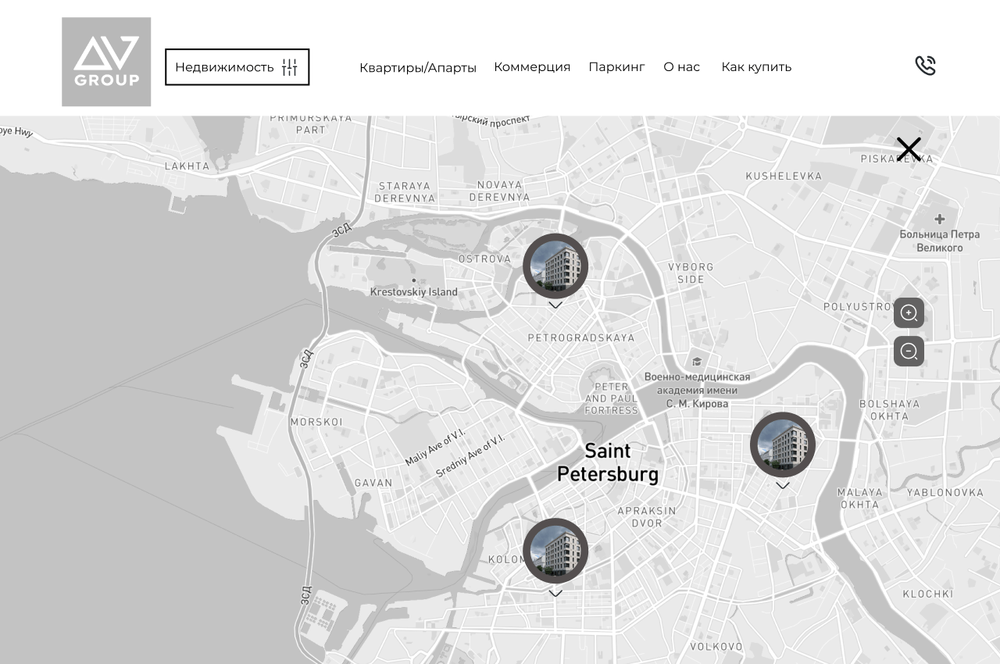The image size is (1000, 664).
Task: Open the Квартиры/Апарты menu item
Action: [418, 67]
